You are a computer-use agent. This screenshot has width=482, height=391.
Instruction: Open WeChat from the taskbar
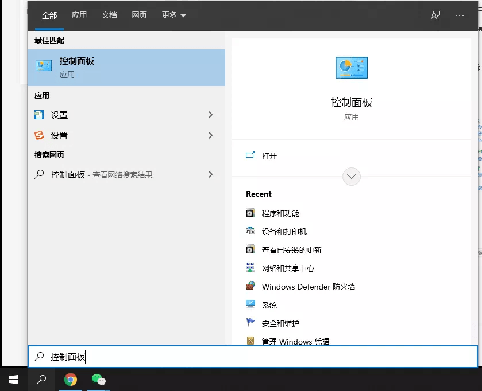[x=99, y=380]
